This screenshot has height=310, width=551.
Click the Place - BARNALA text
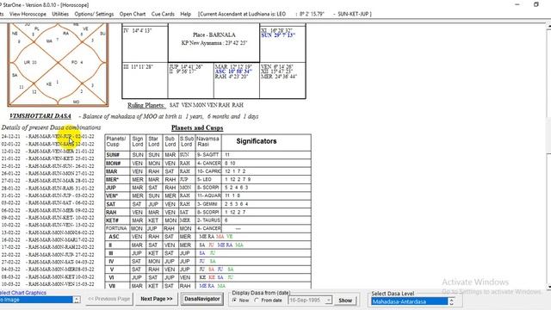click(214, 34)
